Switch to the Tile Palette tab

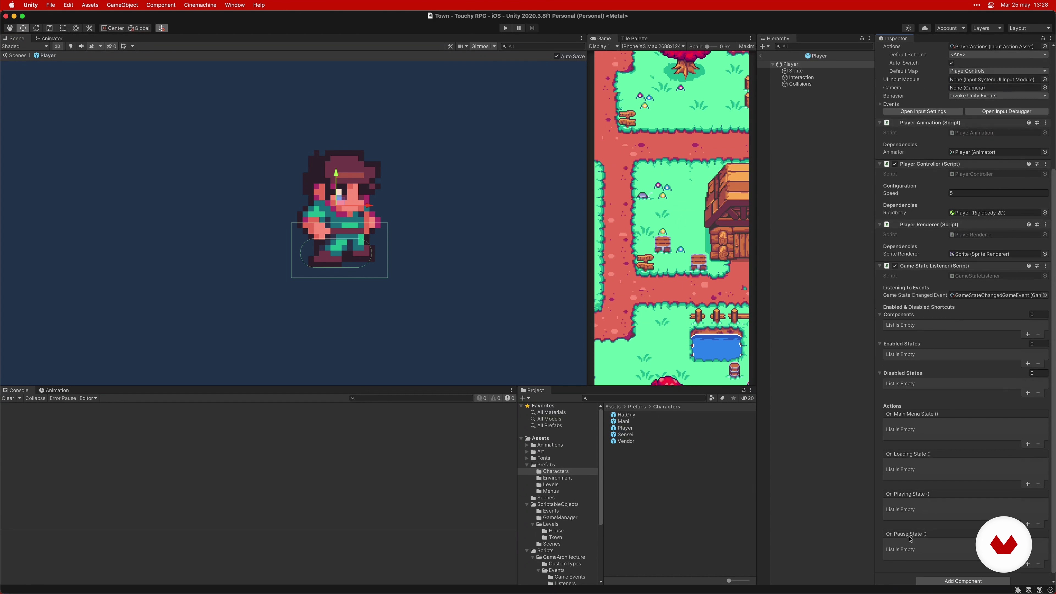634,38
